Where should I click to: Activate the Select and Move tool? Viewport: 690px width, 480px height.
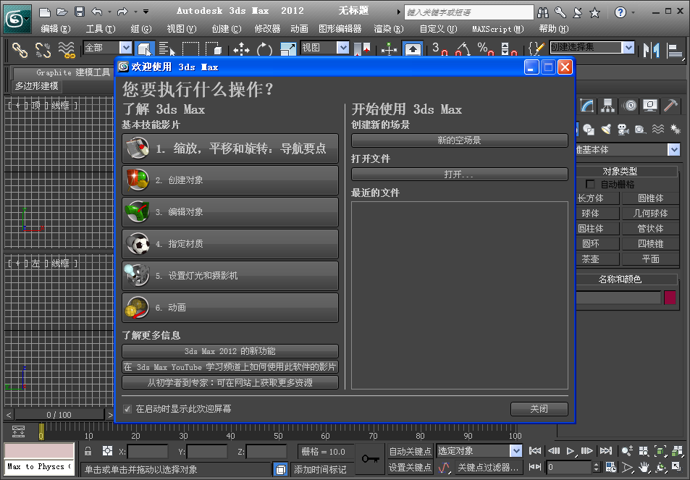pyautogui.click(x=241, y=49)
